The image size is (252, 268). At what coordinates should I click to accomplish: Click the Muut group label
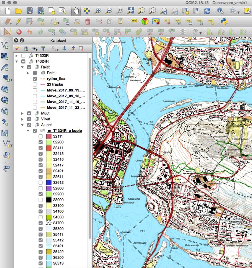[45, 113]
